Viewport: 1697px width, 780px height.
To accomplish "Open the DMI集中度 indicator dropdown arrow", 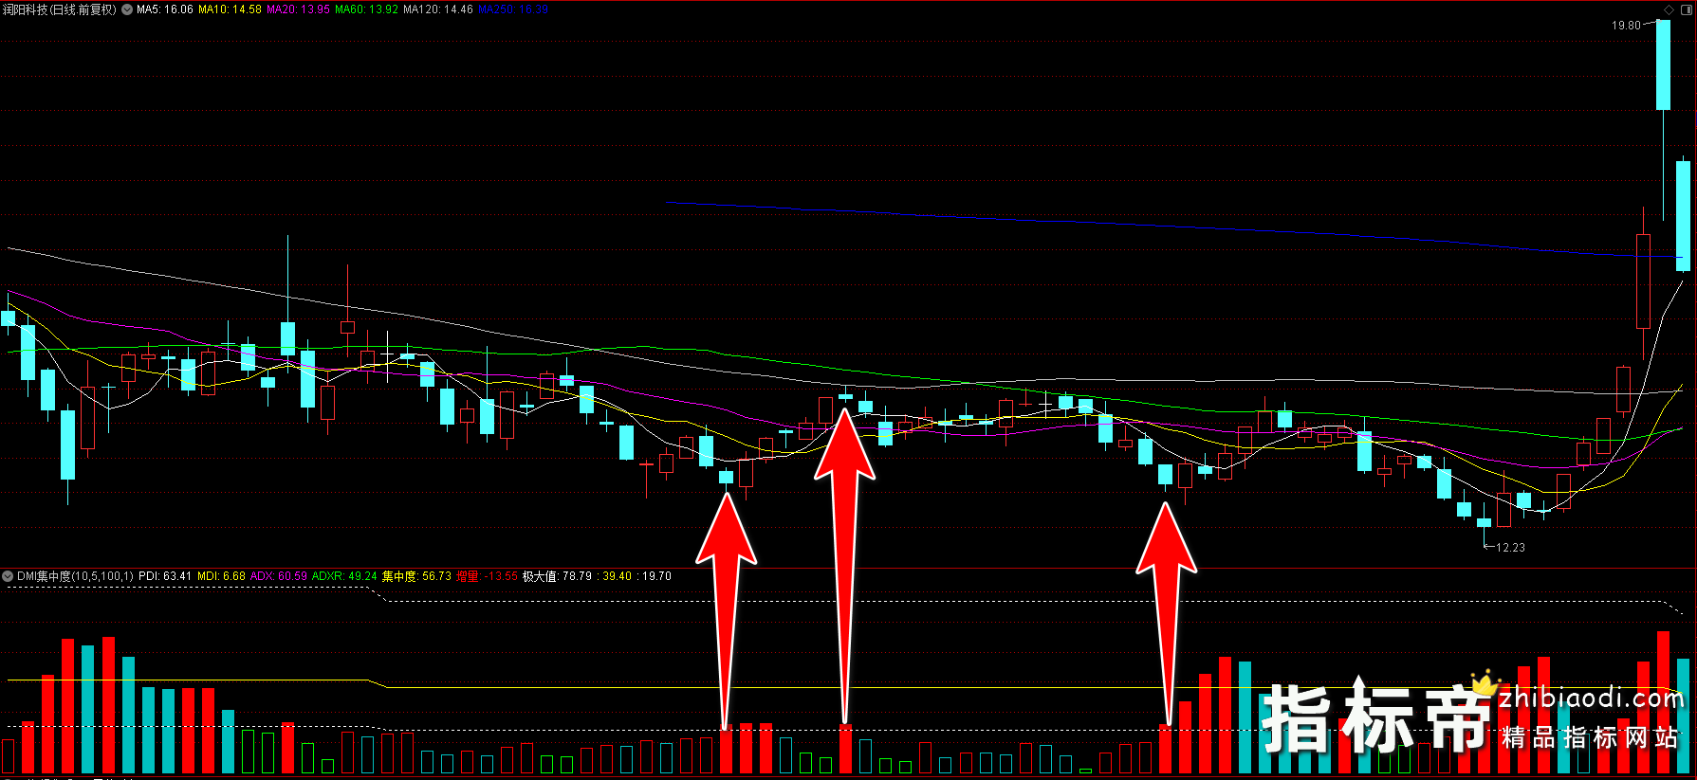I will point(8,576).
